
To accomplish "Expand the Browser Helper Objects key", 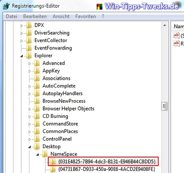I will [29, 109].
